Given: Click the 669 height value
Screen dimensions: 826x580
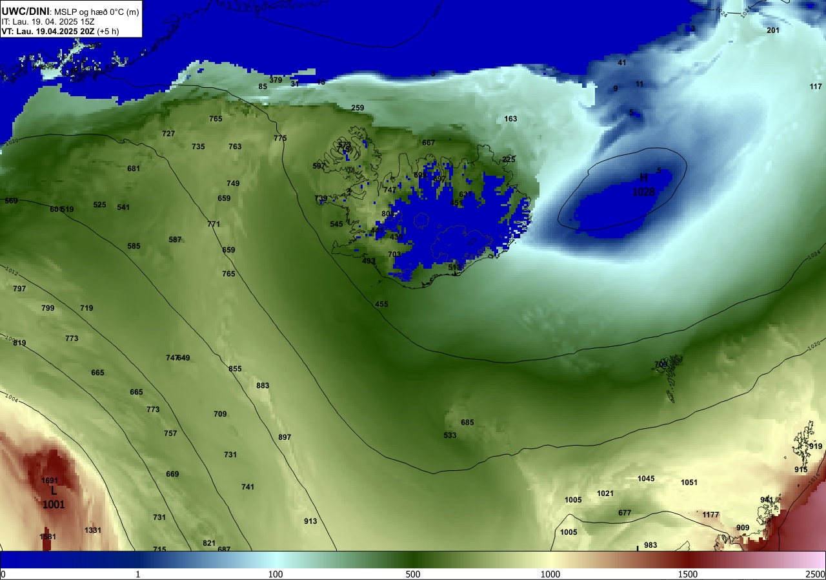Looking at the screenshot, I should coord(172,474).
